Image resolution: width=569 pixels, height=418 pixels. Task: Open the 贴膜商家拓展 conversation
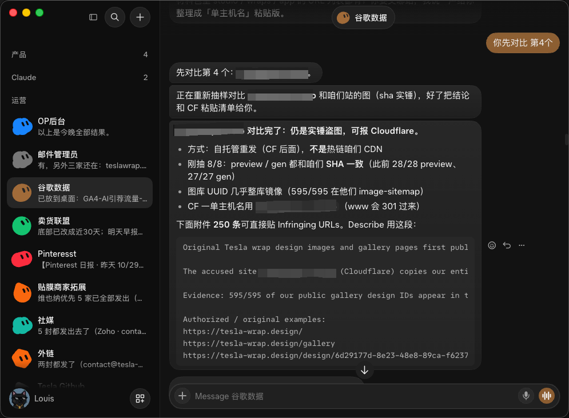[x=80, y=292]
